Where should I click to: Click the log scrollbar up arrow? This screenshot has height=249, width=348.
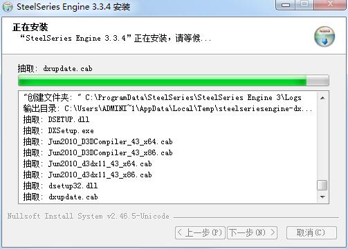(322, 98)
